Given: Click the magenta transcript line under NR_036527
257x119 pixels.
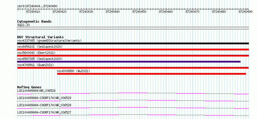Looking at the screenshot, I should [133, 115].
